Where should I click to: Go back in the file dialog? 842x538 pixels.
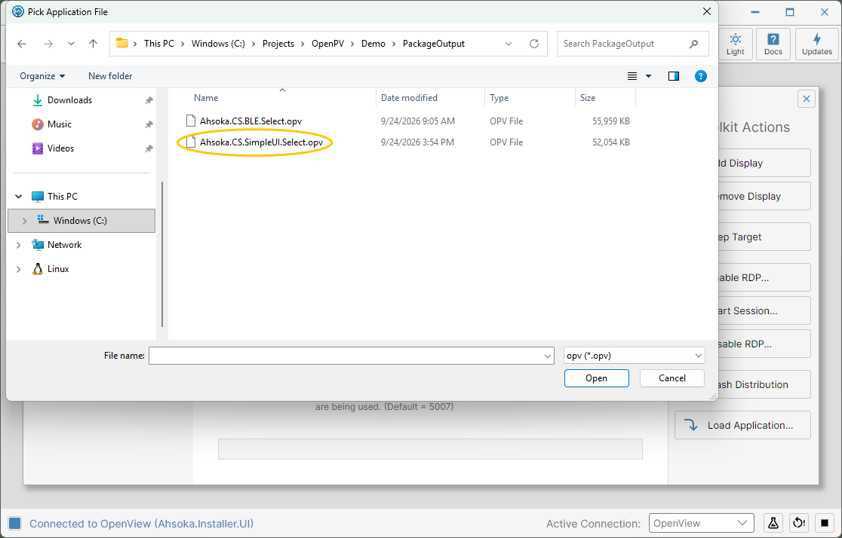tap(22, 44)
